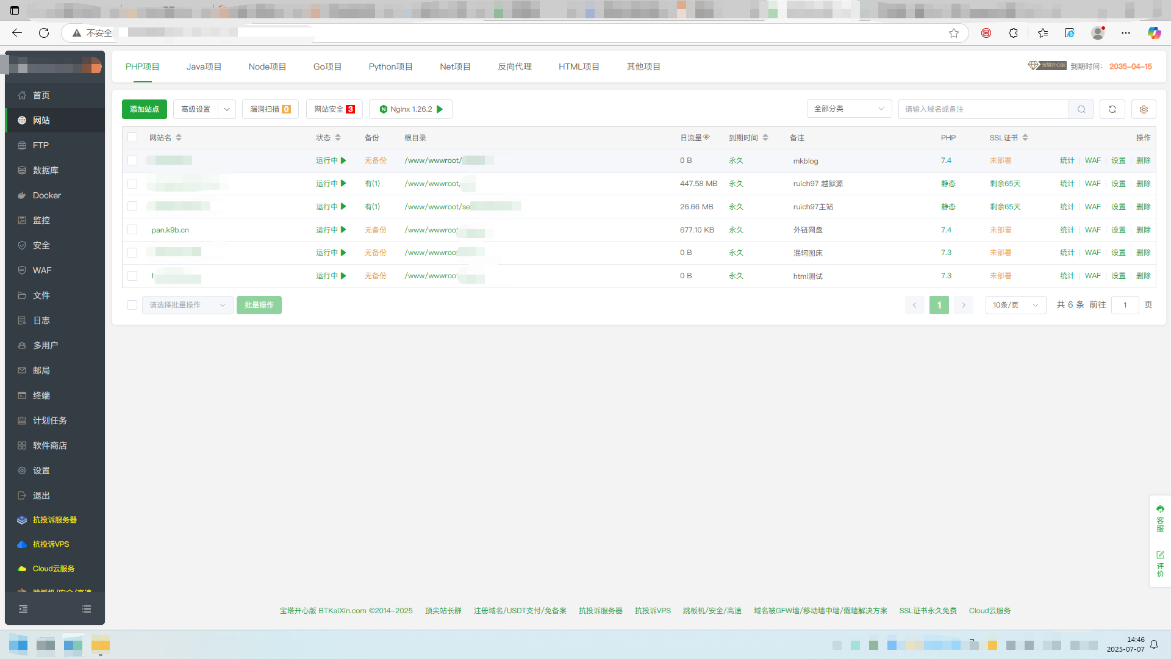Image resolution: width=1171 pixels, height=659 pixels.
Task: Open browser extensions puzzle icon
Action: 1013,33
